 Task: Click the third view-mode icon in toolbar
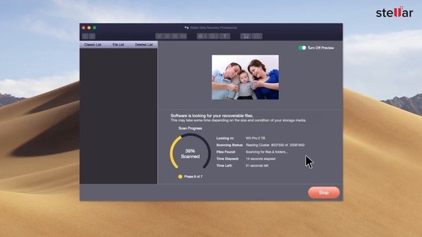tap(175, 36)
